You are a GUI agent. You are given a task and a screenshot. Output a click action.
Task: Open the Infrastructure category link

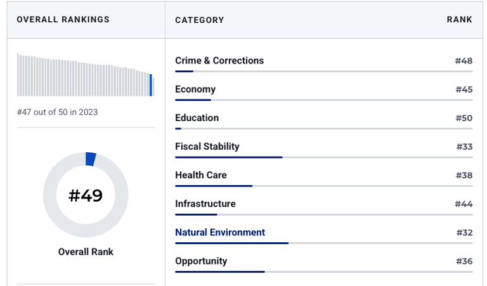click(x=205, y=204)
